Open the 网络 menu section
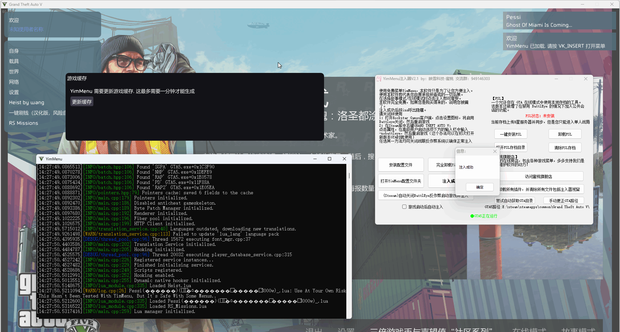620x332 pixels. point(14,82)
